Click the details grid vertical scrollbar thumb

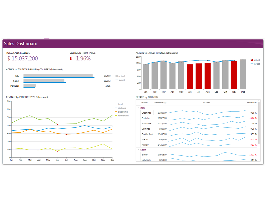coord(259,123)
